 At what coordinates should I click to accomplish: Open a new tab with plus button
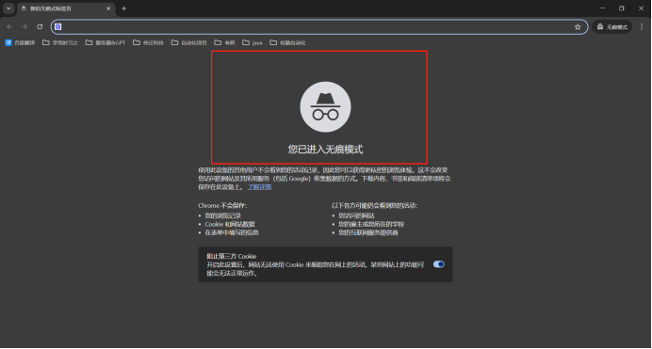click(123, 8)
